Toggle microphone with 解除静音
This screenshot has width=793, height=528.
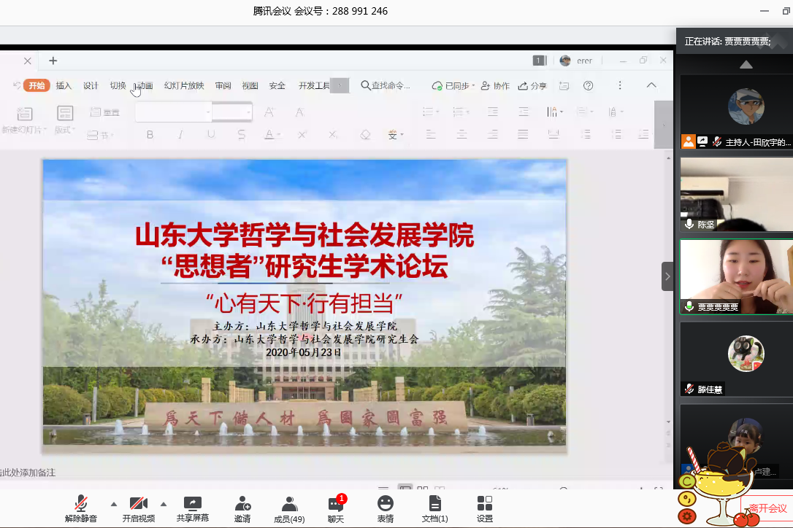pyautogui.click(x=81, y=509)
